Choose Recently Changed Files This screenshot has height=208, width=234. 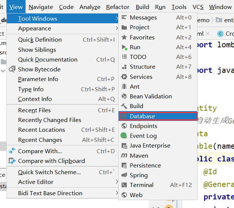click(62, 120)
